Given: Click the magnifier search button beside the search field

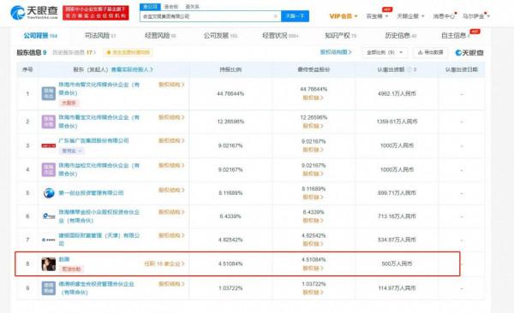Looking at the screenshot, I should (295, 16).
